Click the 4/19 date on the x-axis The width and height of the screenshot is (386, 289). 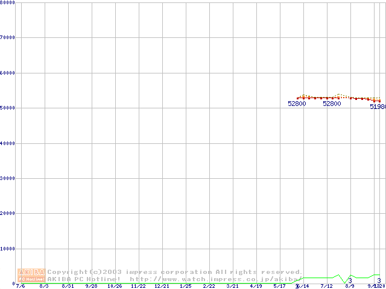256,286
